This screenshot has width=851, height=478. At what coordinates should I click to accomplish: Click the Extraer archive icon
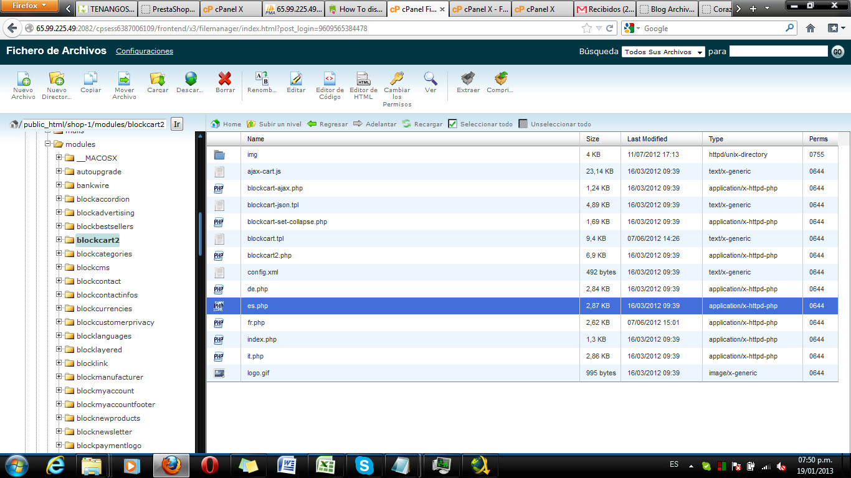[468, 79]
